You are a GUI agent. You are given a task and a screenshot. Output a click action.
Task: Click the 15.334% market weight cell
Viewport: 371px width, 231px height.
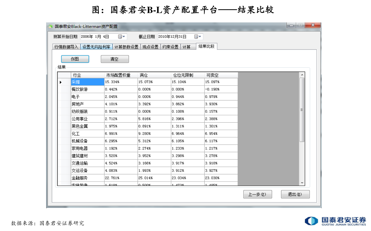point(121,82)
